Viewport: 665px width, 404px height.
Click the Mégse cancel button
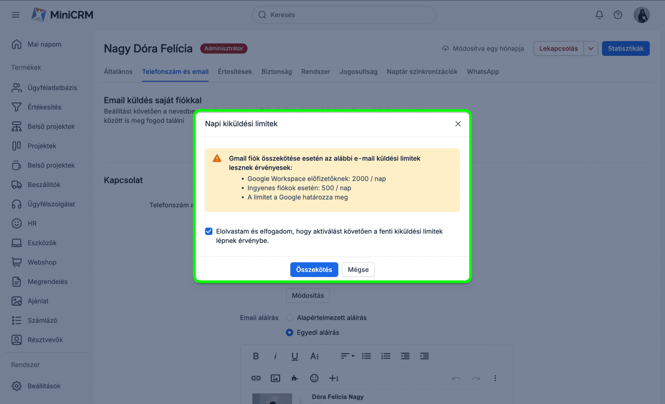coord(358,269)
